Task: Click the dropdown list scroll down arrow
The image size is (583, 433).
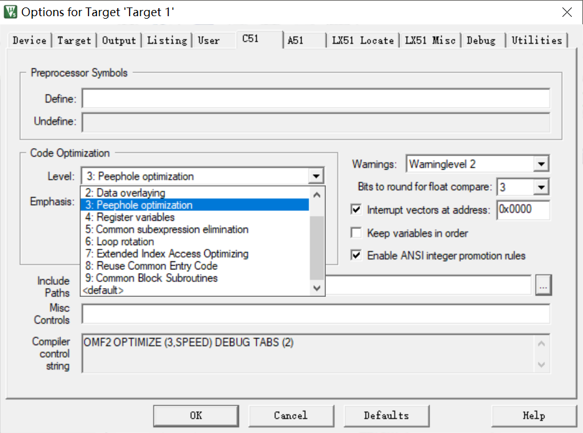Action: pyautogui.click(x=317, y=288)
